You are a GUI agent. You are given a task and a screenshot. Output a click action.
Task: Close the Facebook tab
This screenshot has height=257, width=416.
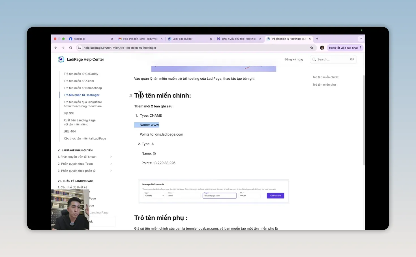pos(112,39)
